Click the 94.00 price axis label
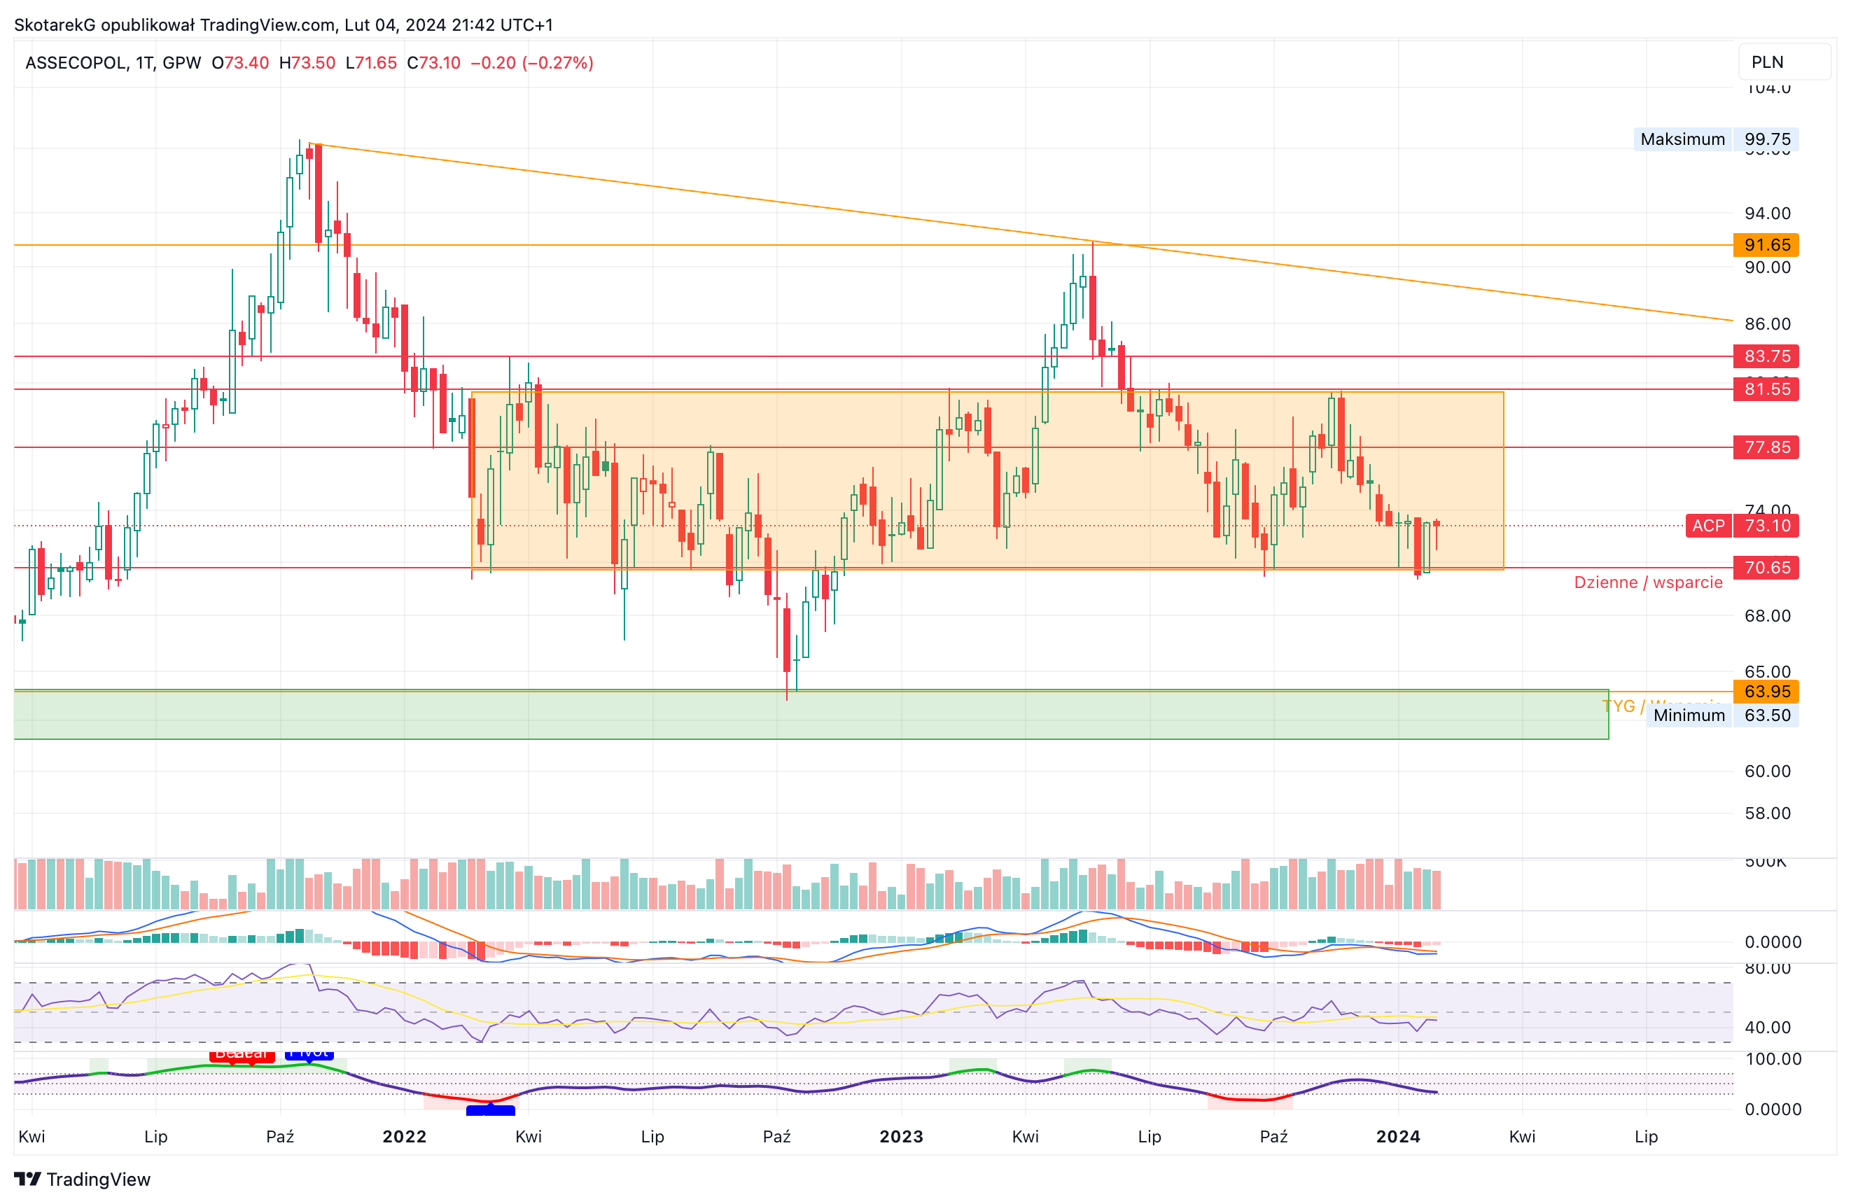Screen dimensions: 1851x1204 [x=1767, y=213]
